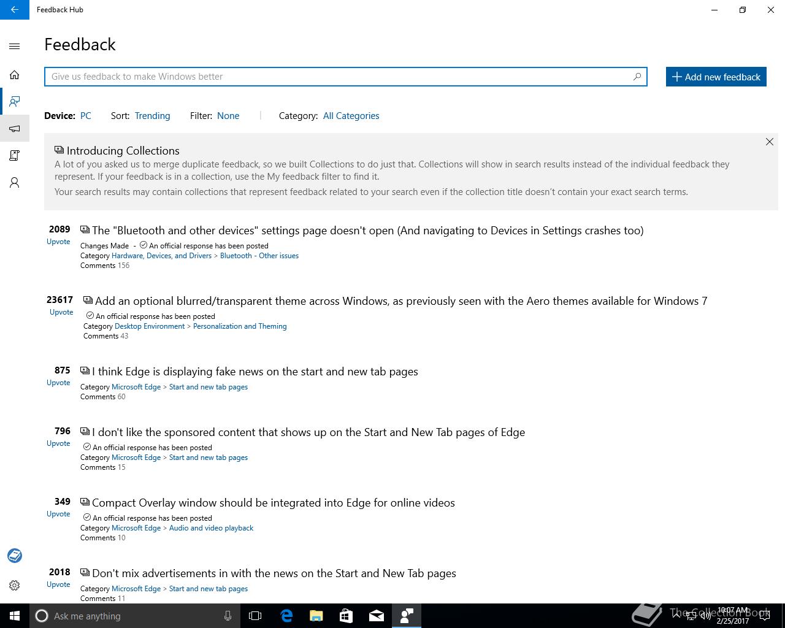785x628 pixels.
Task: Click Feedback Hub taskbar icon
Action: (x=407, y=616)
